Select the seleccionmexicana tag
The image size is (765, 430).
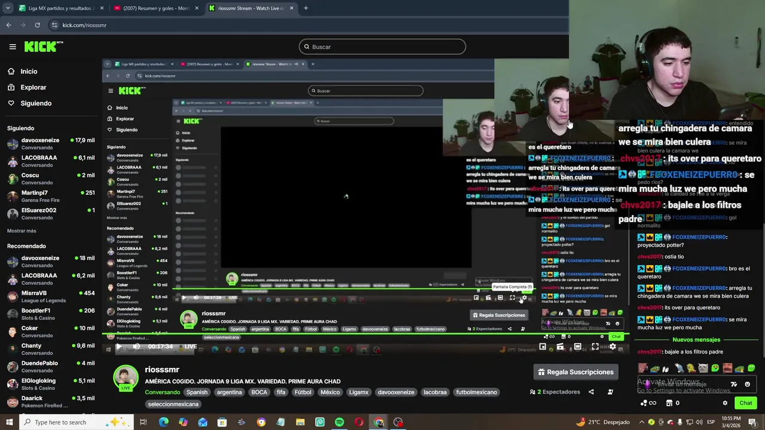tap(173, 404)
